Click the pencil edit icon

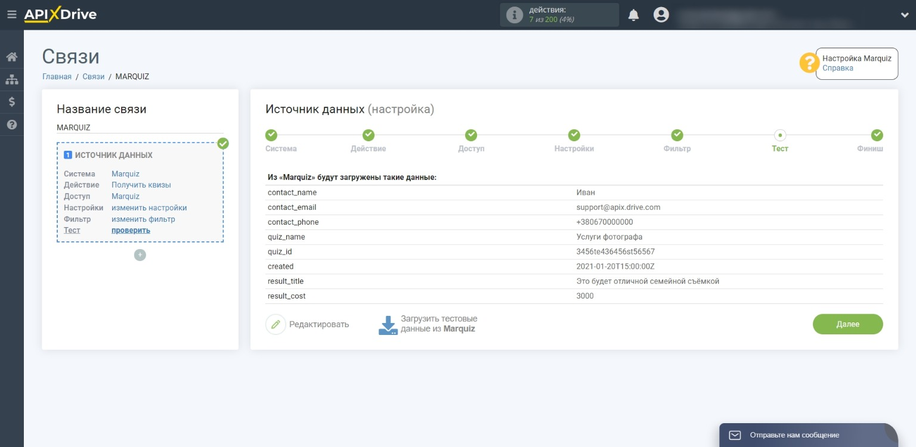coord(276,324)
